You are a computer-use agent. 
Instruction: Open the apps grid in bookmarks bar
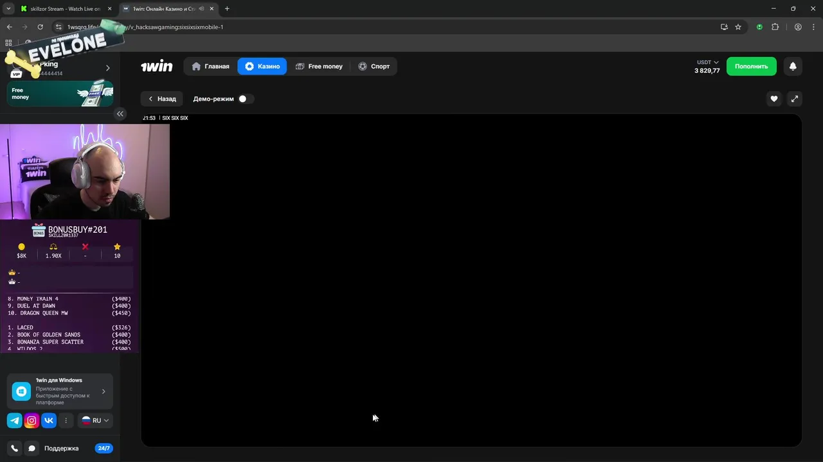[x=8, y=43]
